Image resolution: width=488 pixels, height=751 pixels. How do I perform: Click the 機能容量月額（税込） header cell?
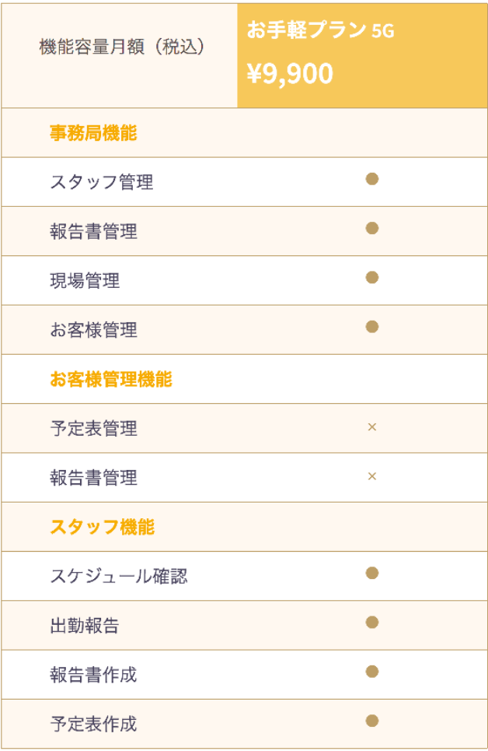click(122, 47)
